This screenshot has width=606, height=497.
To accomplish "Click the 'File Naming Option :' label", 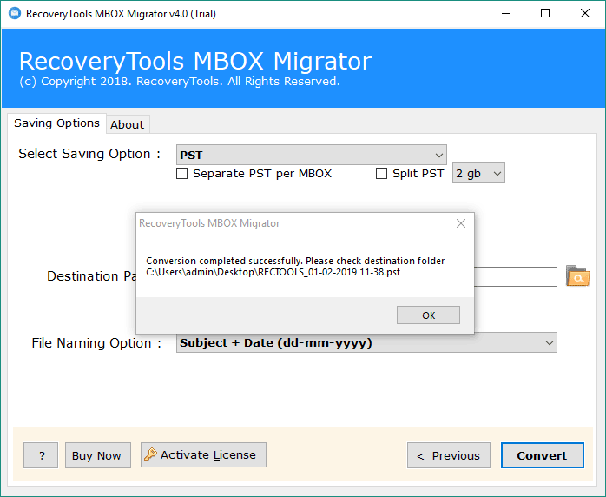I will (x=96, y=343).
